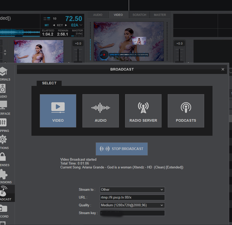The height and width of the screenshot is (225, 232).
Task: Click the Stream key input field
Action: [132, 213]
